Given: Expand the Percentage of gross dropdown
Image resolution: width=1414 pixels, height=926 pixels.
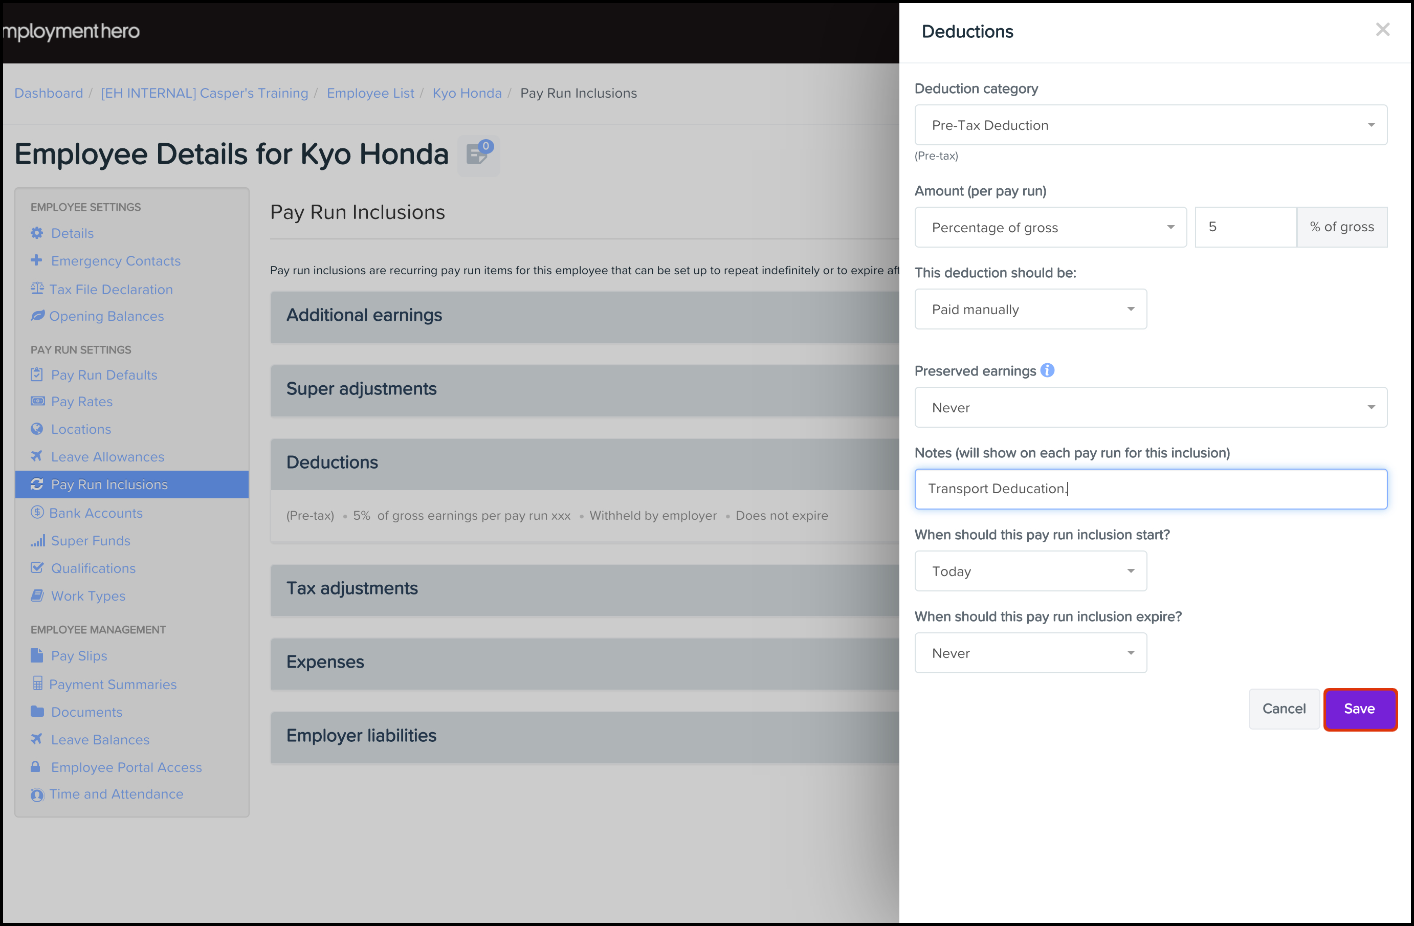Looking at the screenshot, I should 1050,227.
